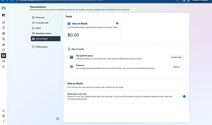
Task: Open Ads megaphone icon in sidebar
Action: coord(3,61)
